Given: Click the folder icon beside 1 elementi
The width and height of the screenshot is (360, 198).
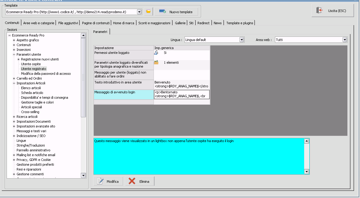Looking at the screenshot, I should (156, 62).
